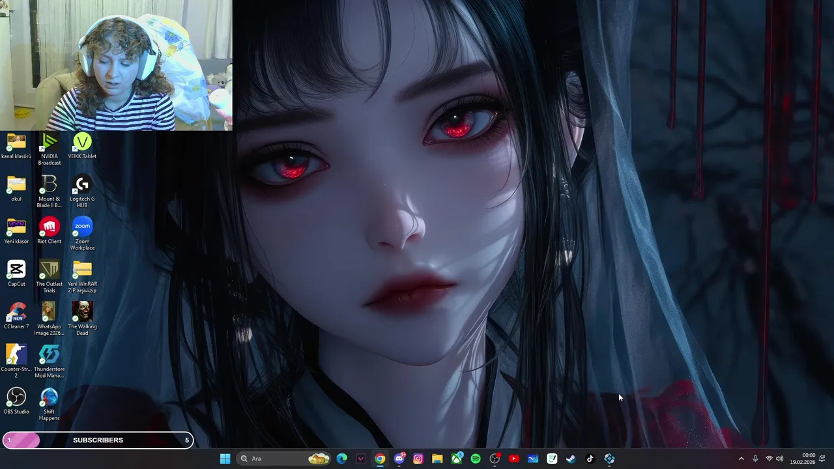
Task: Open the okul folder on desktop
Action: 16,189
